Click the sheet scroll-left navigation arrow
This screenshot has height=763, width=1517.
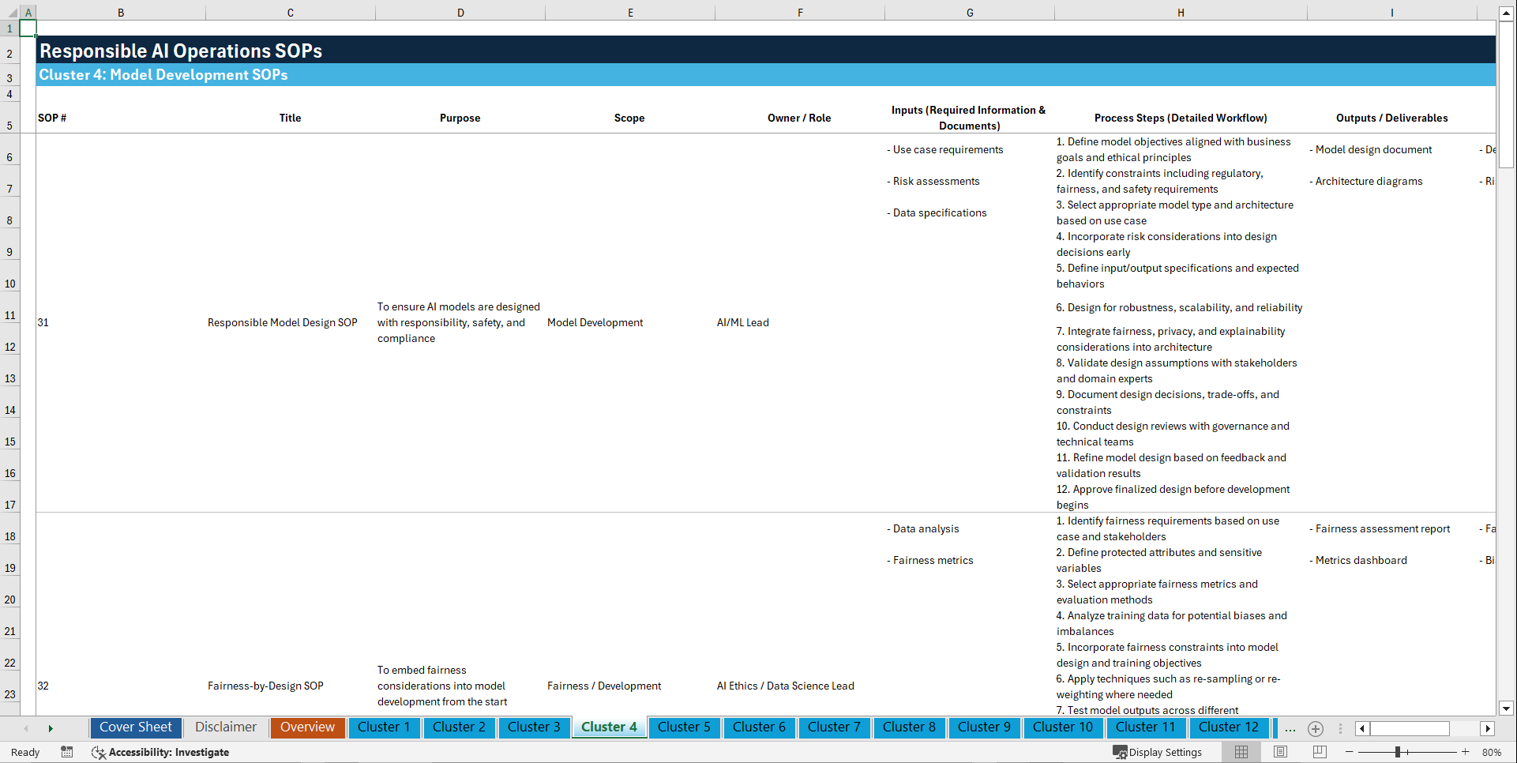(26, 728)
